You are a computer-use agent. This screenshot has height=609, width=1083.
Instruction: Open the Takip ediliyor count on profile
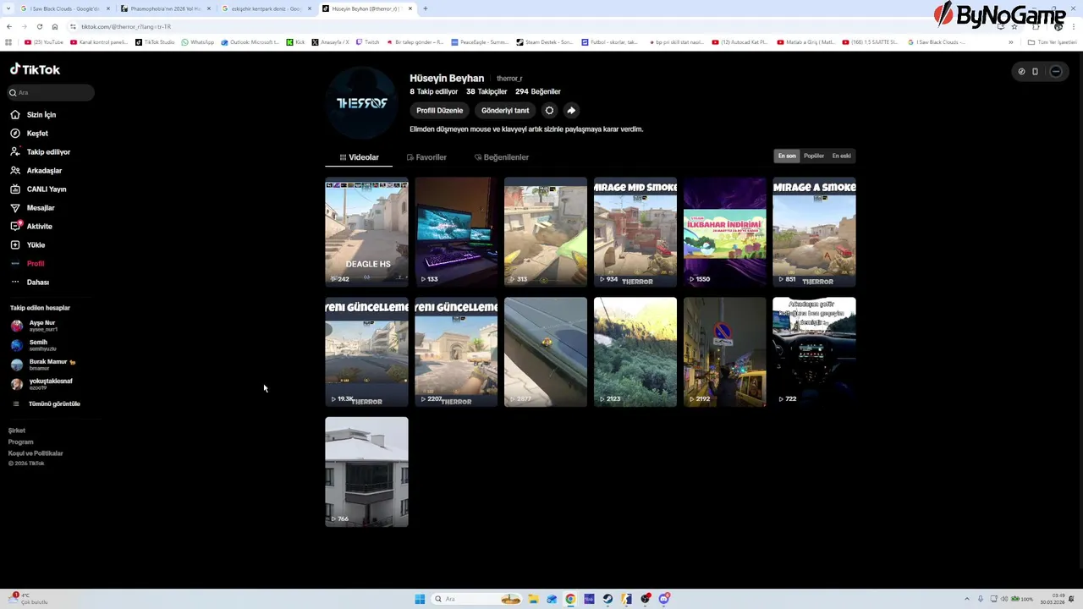[434, 91]
